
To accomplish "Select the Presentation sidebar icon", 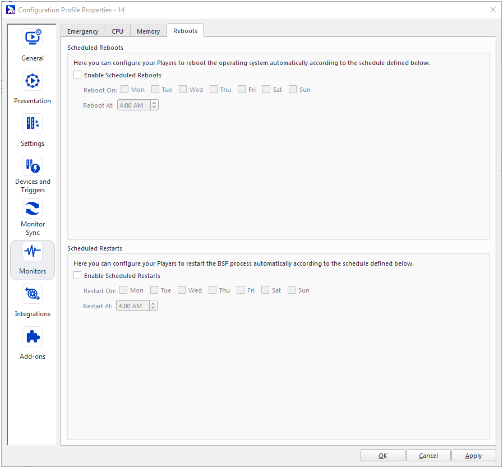I will tap(33, 81).
